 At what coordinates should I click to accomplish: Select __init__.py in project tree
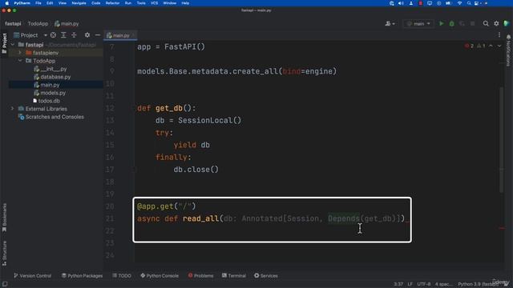pyautogui.click(x=54, y=69)
